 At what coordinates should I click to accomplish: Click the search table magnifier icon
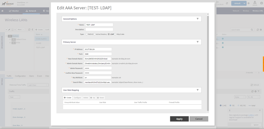(252, 30)
